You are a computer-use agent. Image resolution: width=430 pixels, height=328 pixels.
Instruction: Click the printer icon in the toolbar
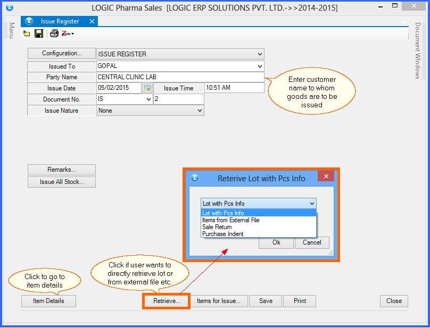pos(54,33)
